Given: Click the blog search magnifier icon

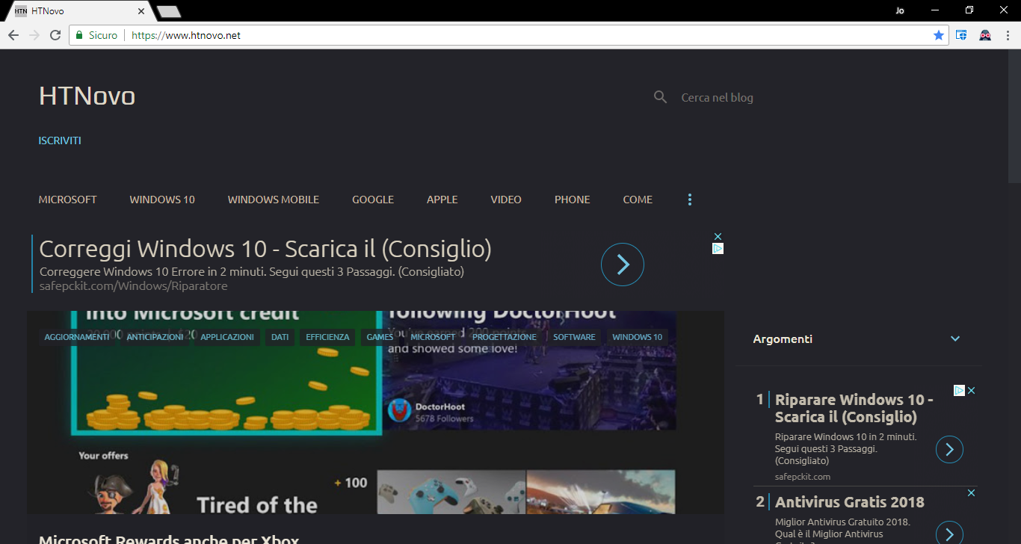Looking at the screenshot, I should (x=660, y=97).
